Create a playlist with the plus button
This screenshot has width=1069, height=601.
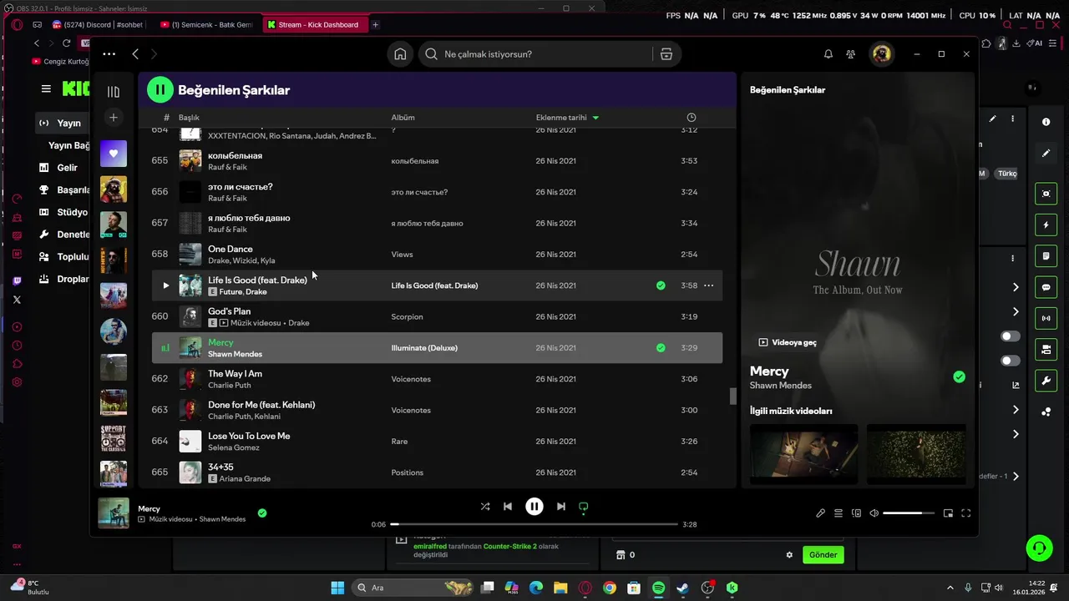[114, 118]
